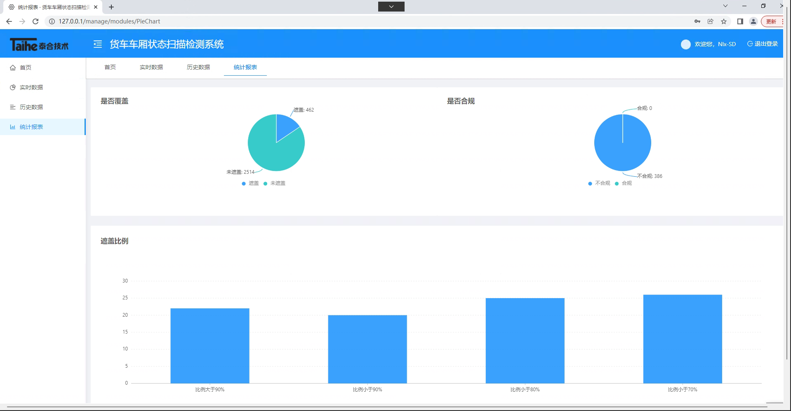Click the user avatar circle
Viewport: 791px width, 411px height.
tap(685, 44)
